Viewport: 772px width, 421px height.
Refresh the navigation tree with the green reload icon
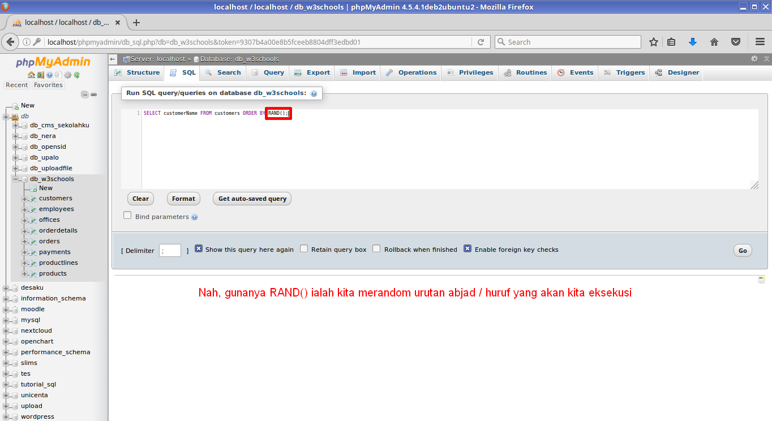76,75
